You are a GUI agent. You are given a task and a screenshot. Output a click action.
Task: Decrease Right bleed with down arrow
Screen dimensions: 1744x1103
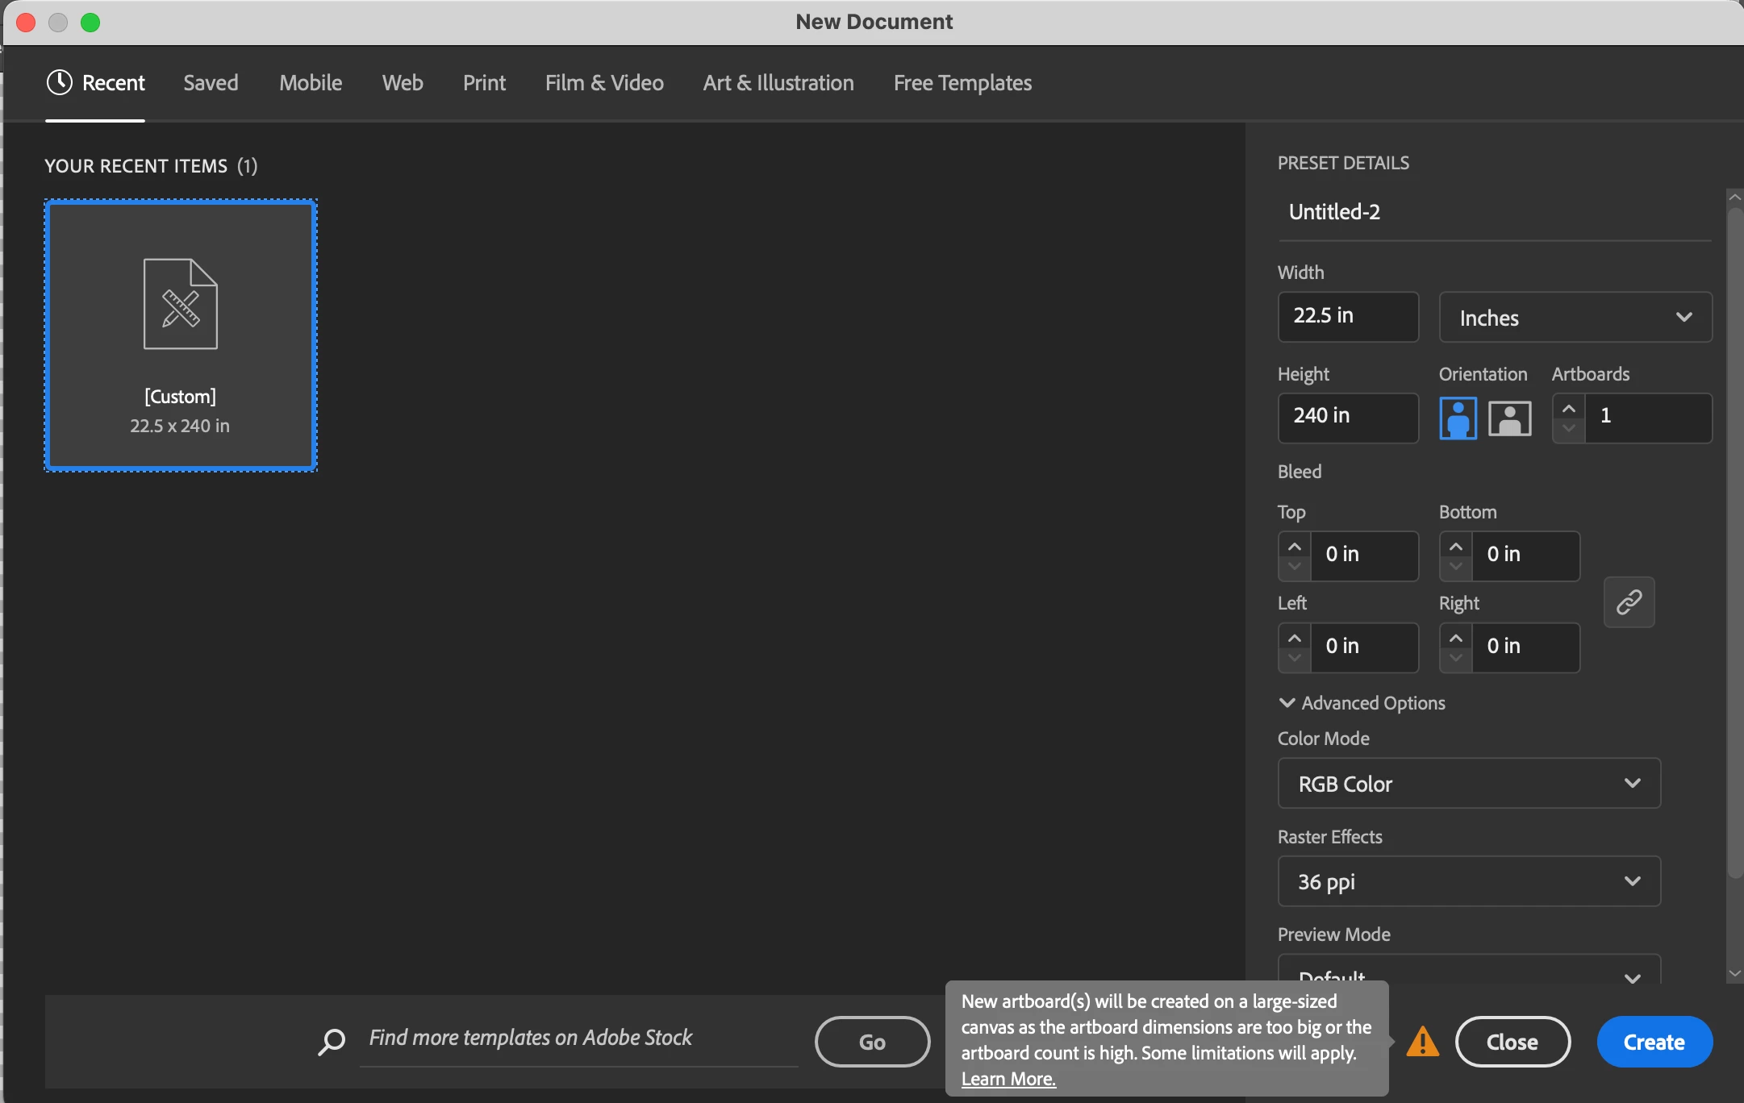pyautogui.click(x=1455, y=658)
